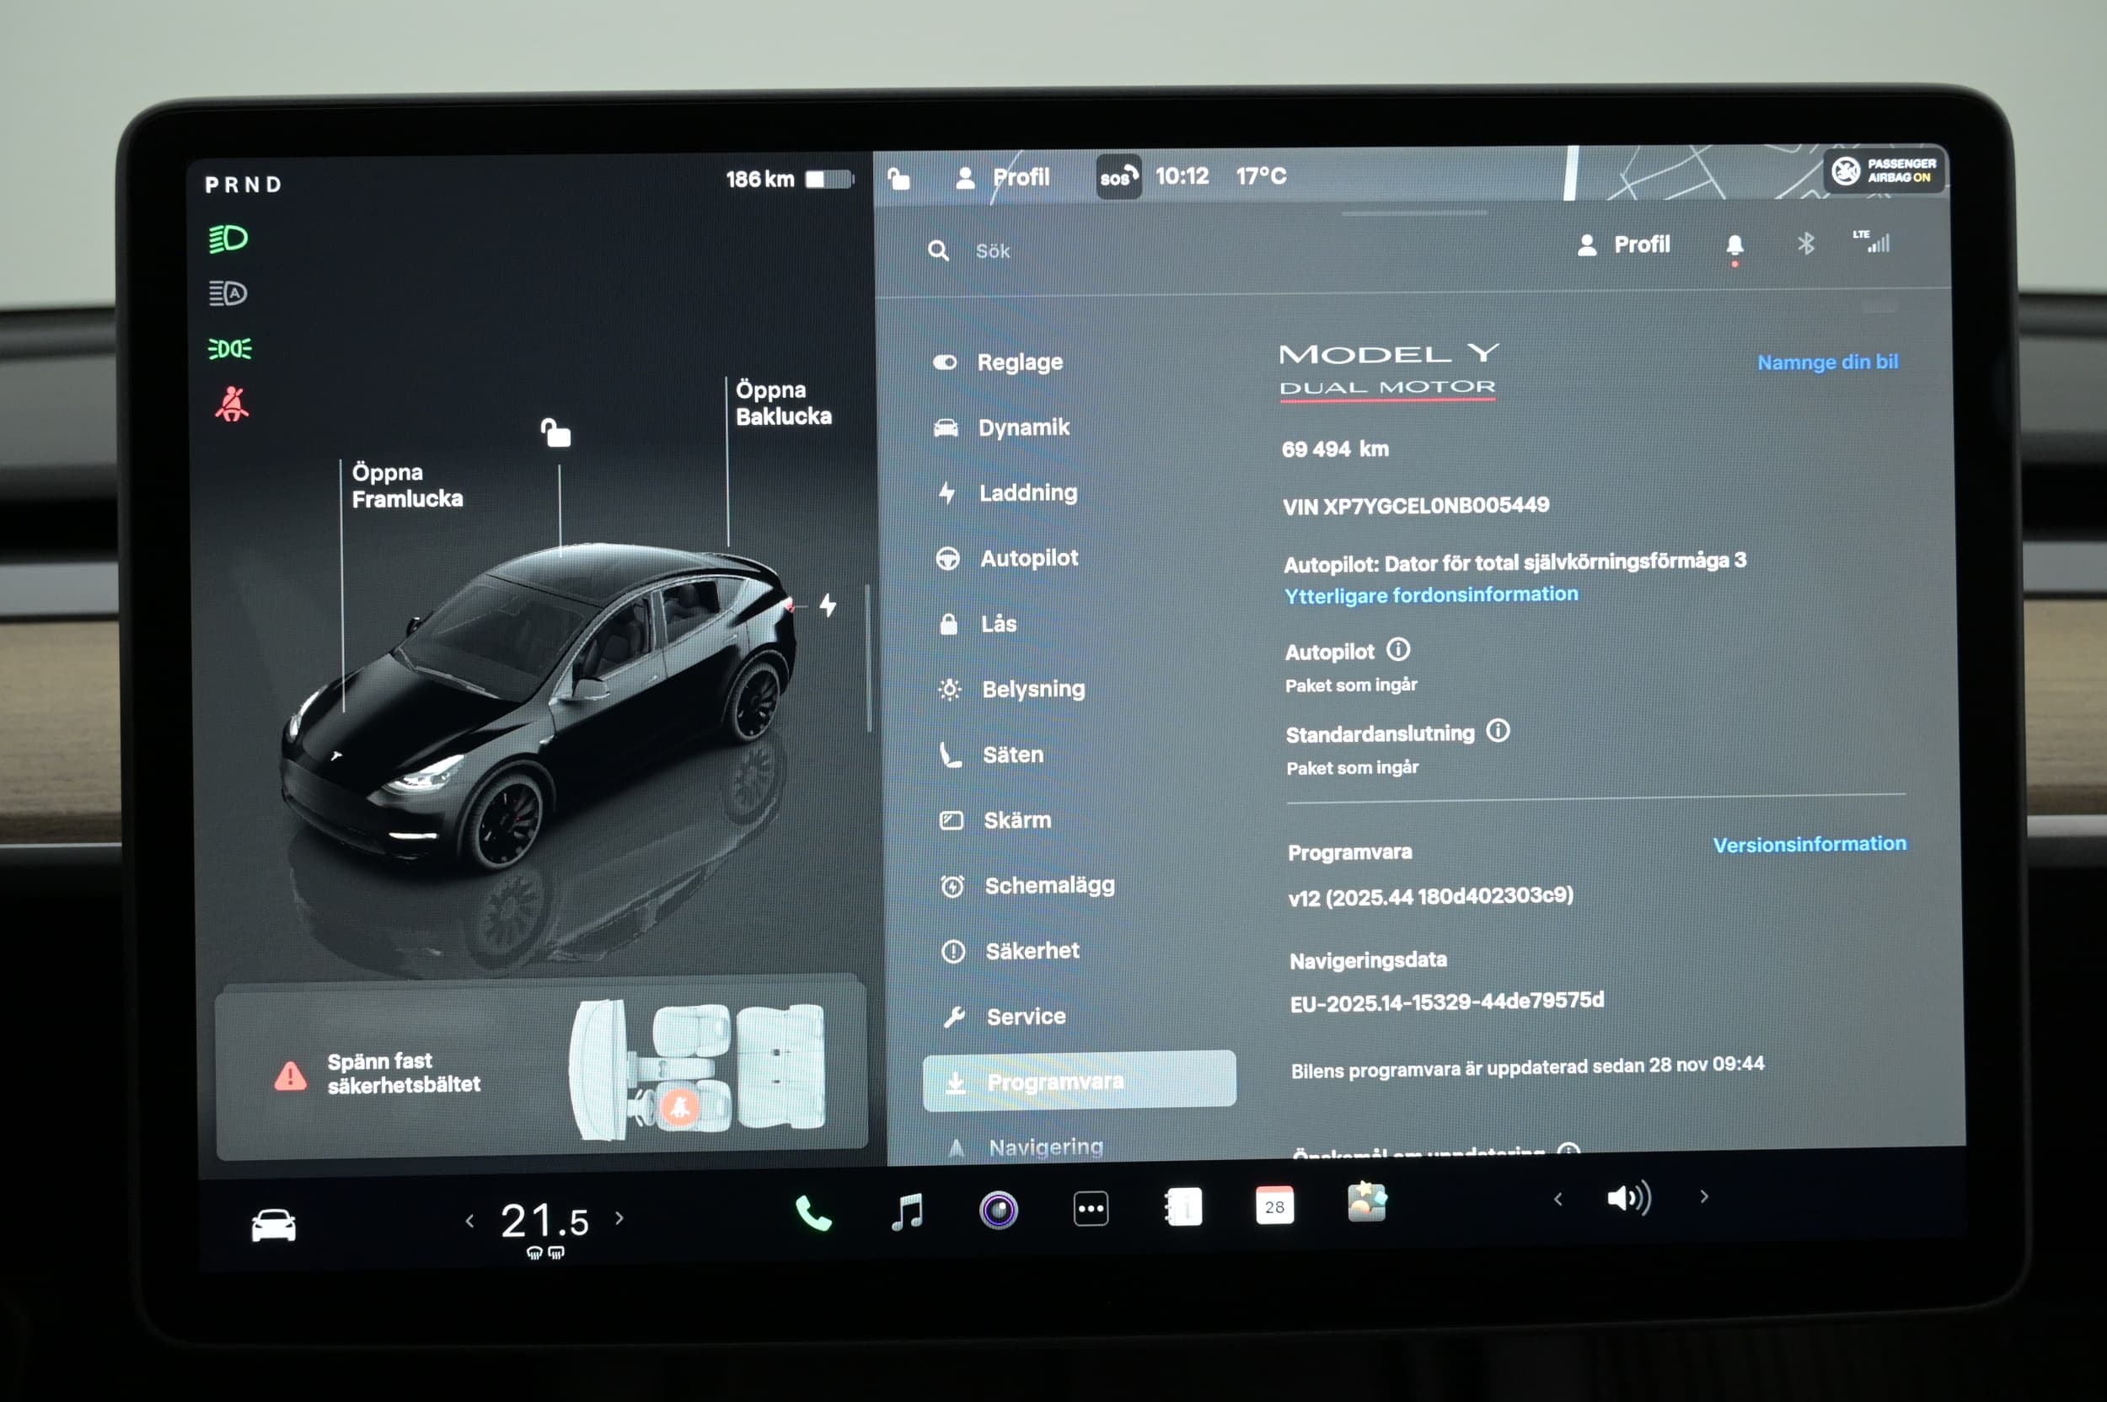This screenshot has height=1402, width=2107.
Task: Open the phone app icon
Action: pyautogui.click(x=812, y=1213)
